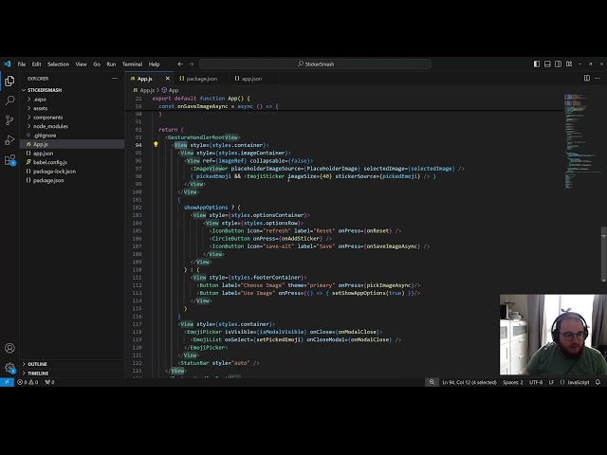Click the webcam video overlay
Image resolution: width=607 pixels, height=455 pixels.
553,335
